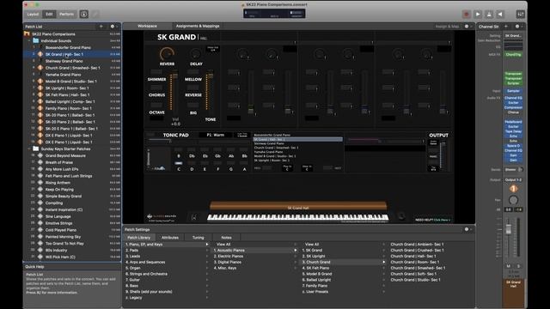Toggle the SHIMMER effect button
Viewport: 550px width, 309px height.
click(x=156, y=72)
